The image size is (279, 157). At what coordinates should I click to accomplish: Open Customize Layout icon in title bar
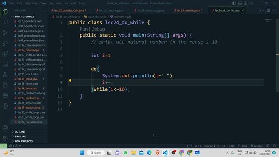pos(251,3)
